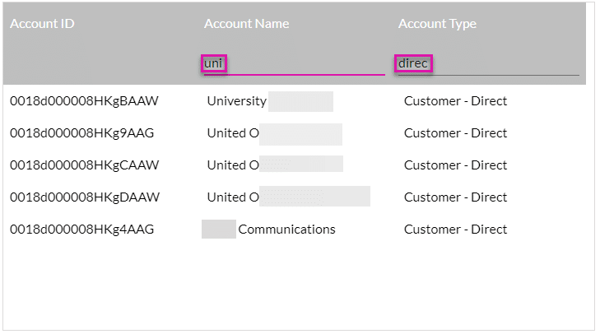Click Customer - Direct in the University row

[455, 101]
